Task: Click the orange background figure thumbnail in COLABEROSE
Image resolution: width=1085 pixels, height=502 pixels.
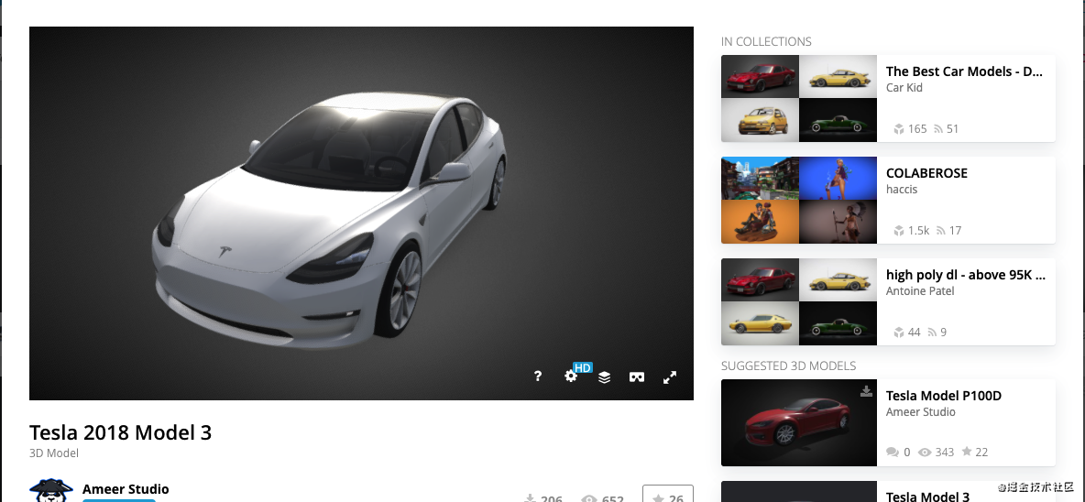Action: 760,222
